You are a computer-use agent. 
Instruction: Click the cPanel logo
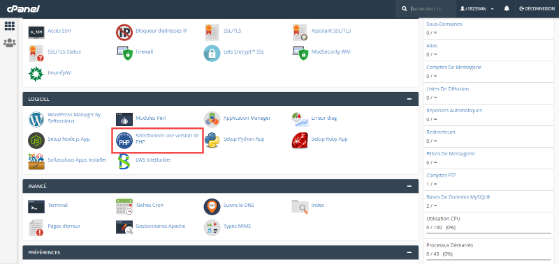coord(23,8)
